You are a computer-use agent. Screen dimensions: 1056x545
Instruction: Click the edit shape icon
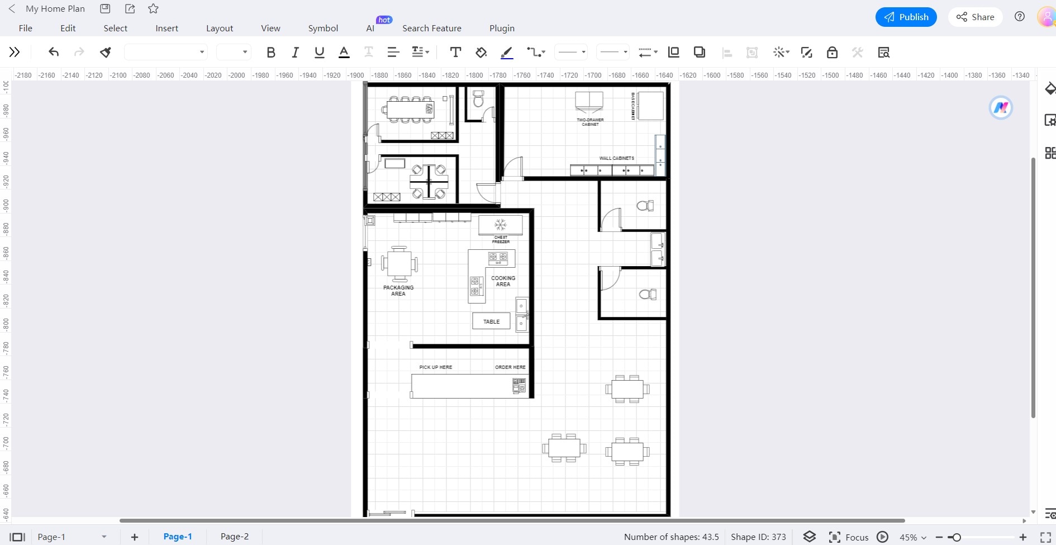(806, 52)
